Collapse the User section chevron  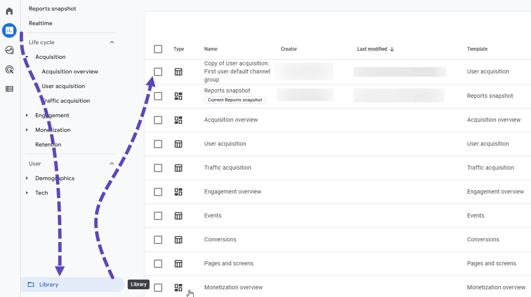tap(112, 164)
